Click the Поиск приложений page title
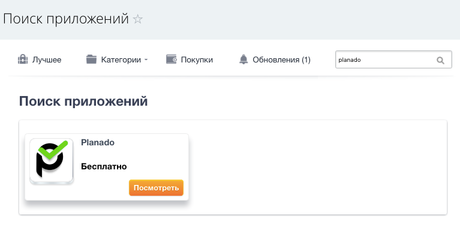 coord(66,19)
